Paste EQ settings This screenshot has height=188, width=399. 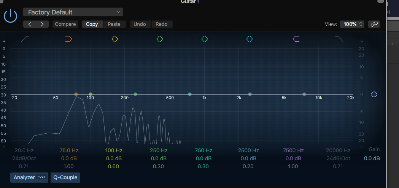[x=114, y=24]
